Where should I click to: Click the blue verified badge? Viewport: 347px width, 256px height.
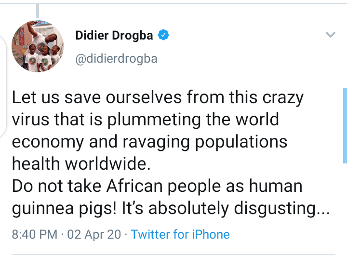click(x=163, y=35)
